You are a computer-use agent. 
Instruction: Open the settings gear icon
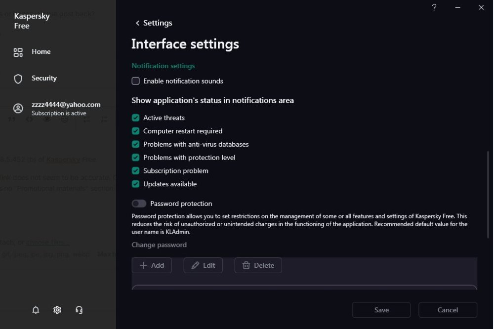tap(57, 310)
